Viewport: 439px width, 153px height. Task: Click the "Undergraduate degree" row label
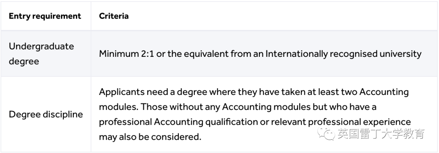[41, 54]
